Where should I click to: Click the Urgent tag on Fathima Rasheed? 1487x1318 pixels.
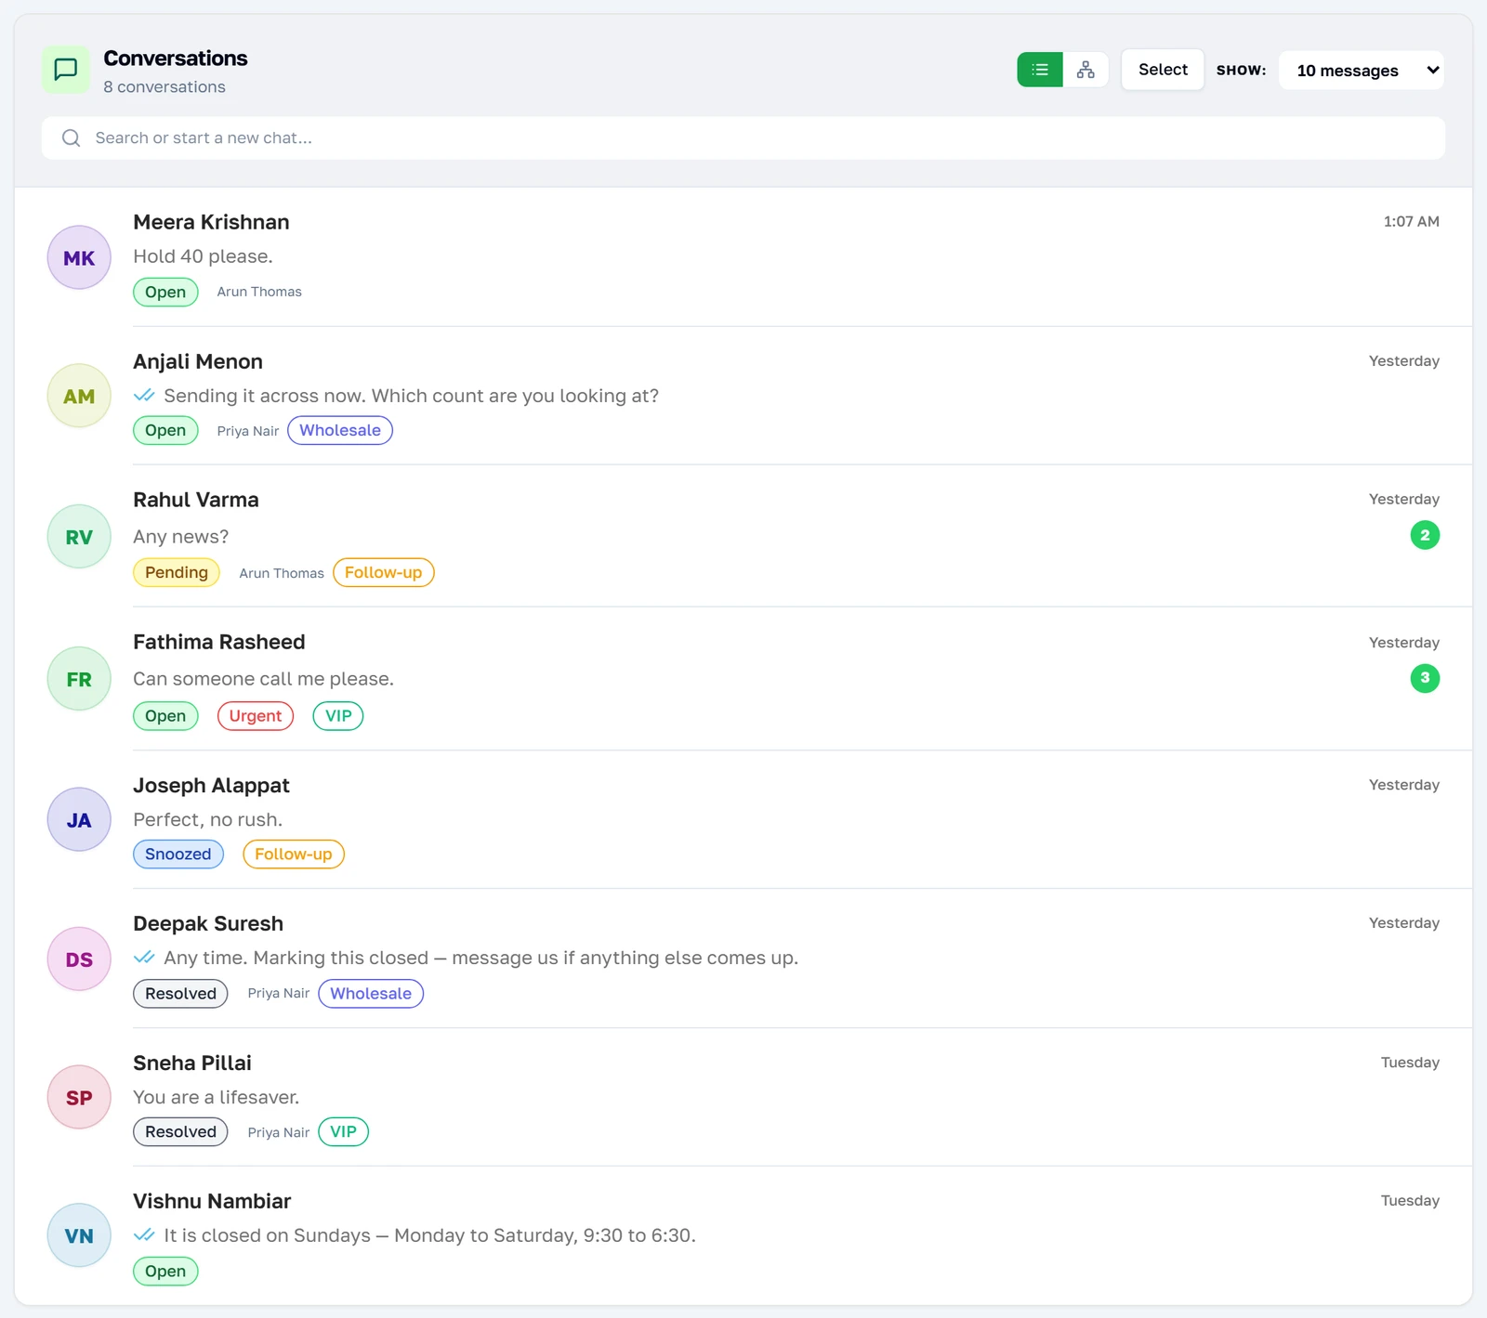pyautogui.click(x=256, y=716)
